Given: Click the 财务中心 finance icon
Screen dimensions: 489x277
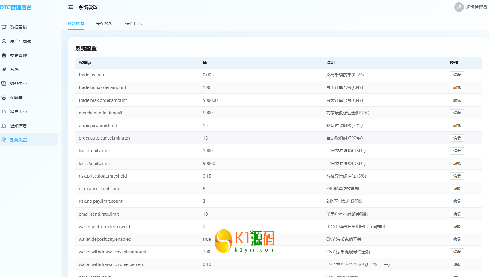Looking at the screenshot, I should (x=4, y=84).
